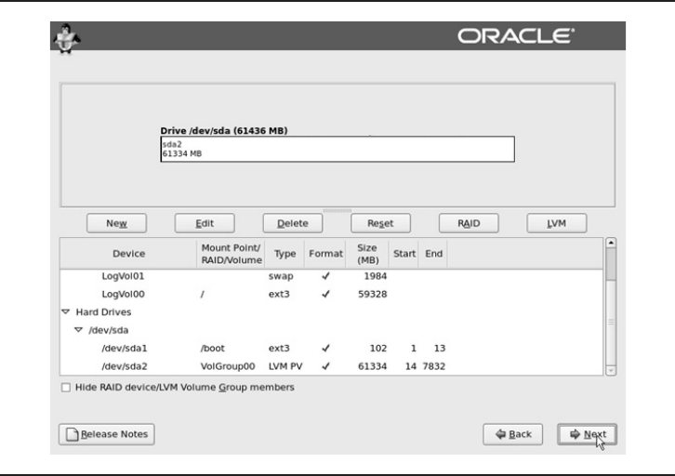This screenshot has height=476, width=675.
Task: Click the Format checkmark for /dev/sda2
Action: tap(325, 366)
